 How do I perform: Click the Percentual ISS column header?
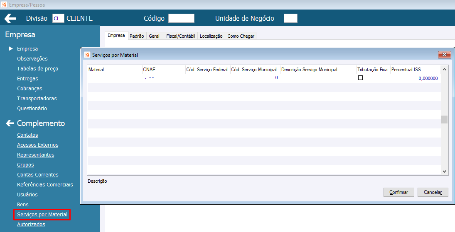coord(415,70)
